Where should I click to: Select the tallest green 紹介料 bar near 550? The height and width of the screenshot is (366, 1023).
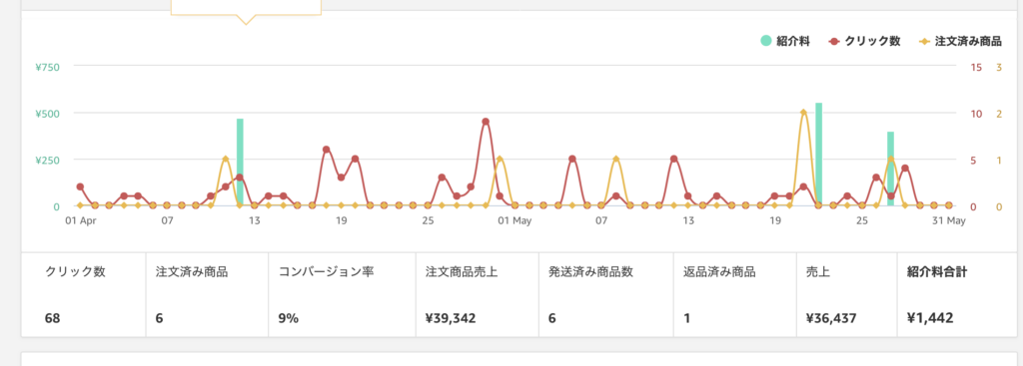818,155
